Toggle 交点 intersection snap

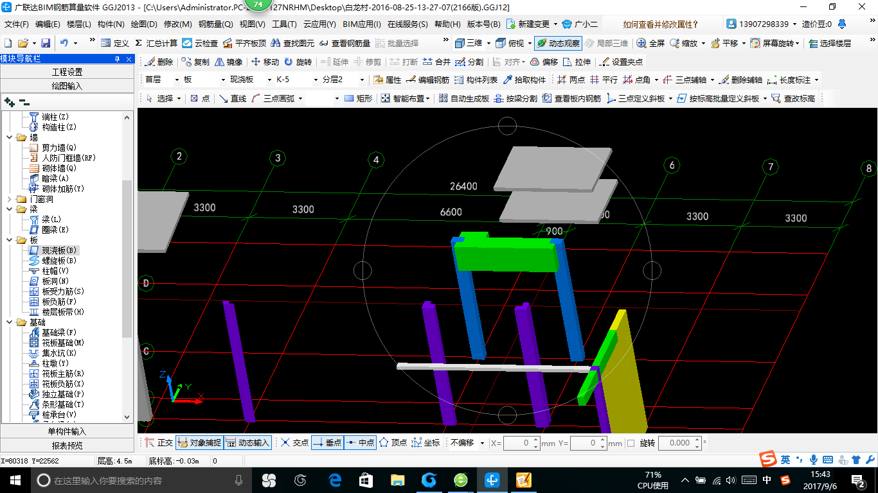(x=294, y=442)
